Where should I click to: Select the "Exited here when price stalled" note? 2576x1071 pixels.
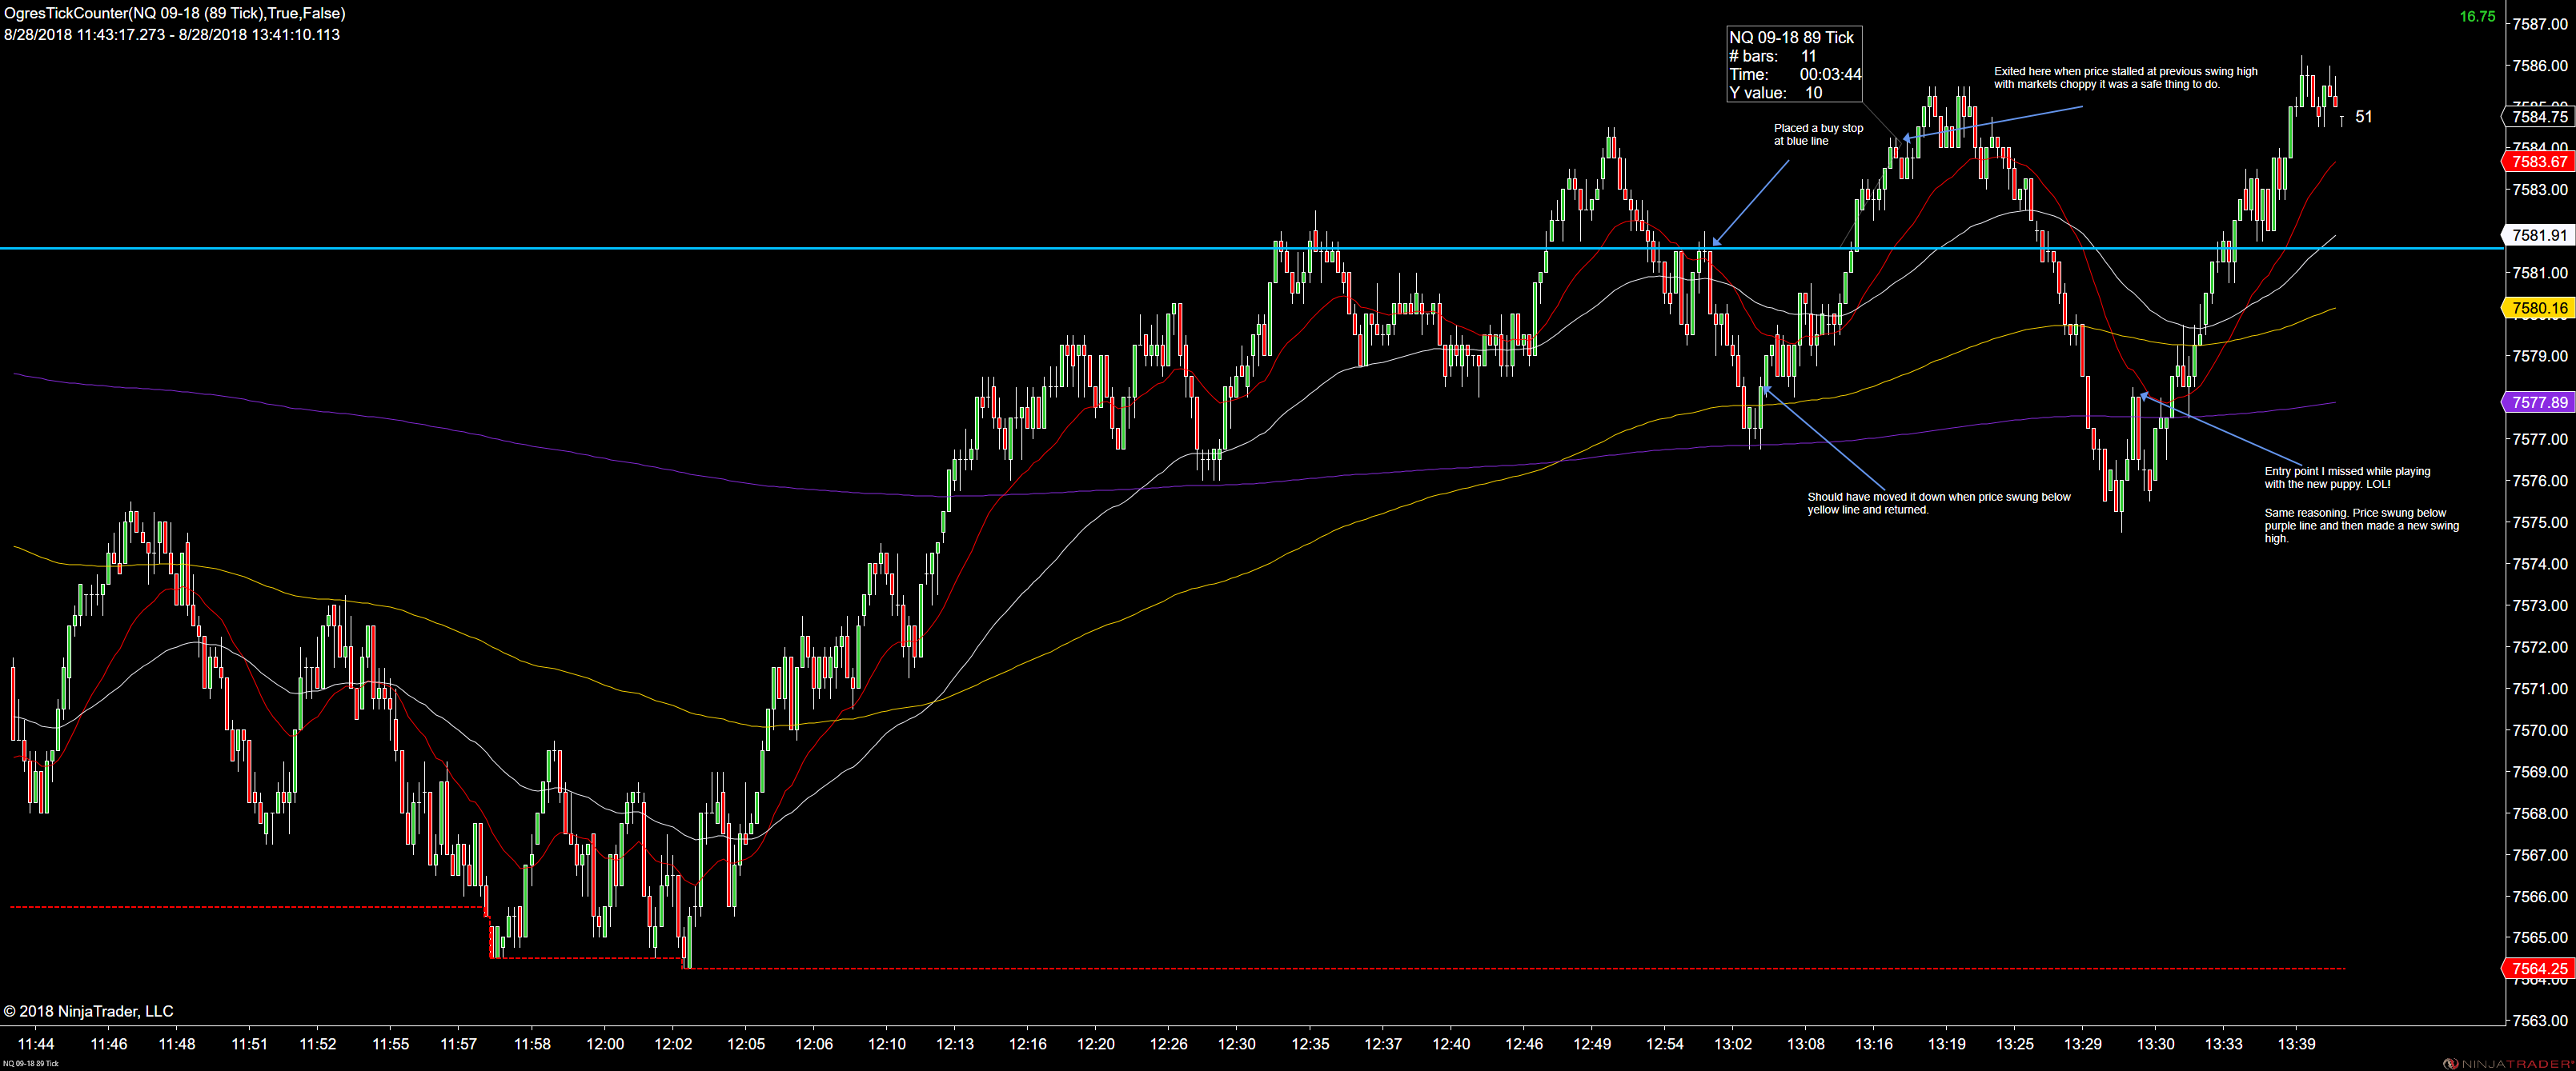click(2125, 78)
